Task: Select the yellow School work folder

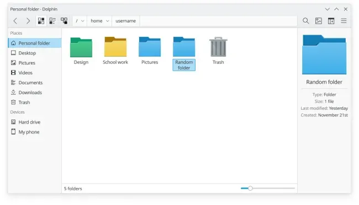Action: 115,51
